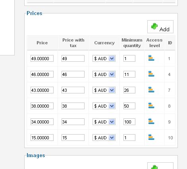
Task: Open access level icon for price ID 8
Action: 151,106
